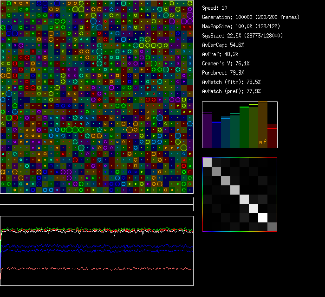325x297 pixels.
Task: Click the Speed: 10 readout
Action: [214, 8]
